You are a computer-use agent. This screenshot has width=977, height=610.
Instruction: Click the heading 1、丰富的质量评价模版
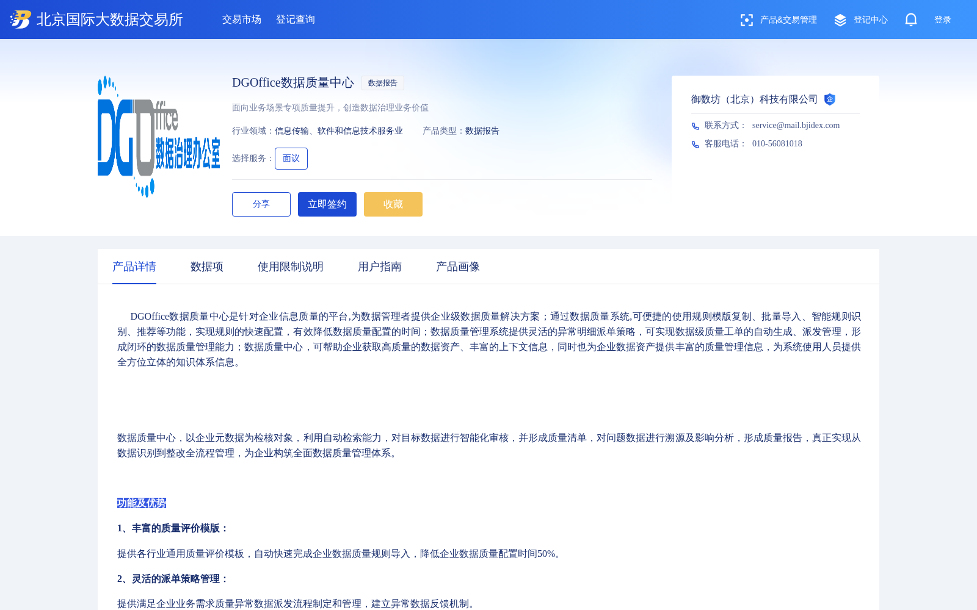(173, 528)
